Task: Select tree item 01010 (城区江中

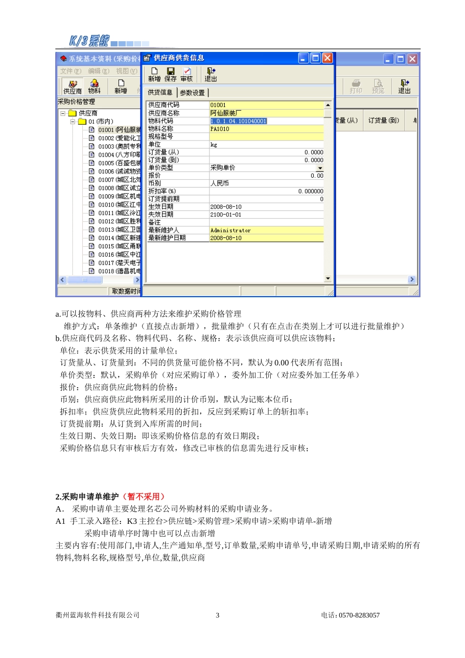Action: click(x=119, y=205)
